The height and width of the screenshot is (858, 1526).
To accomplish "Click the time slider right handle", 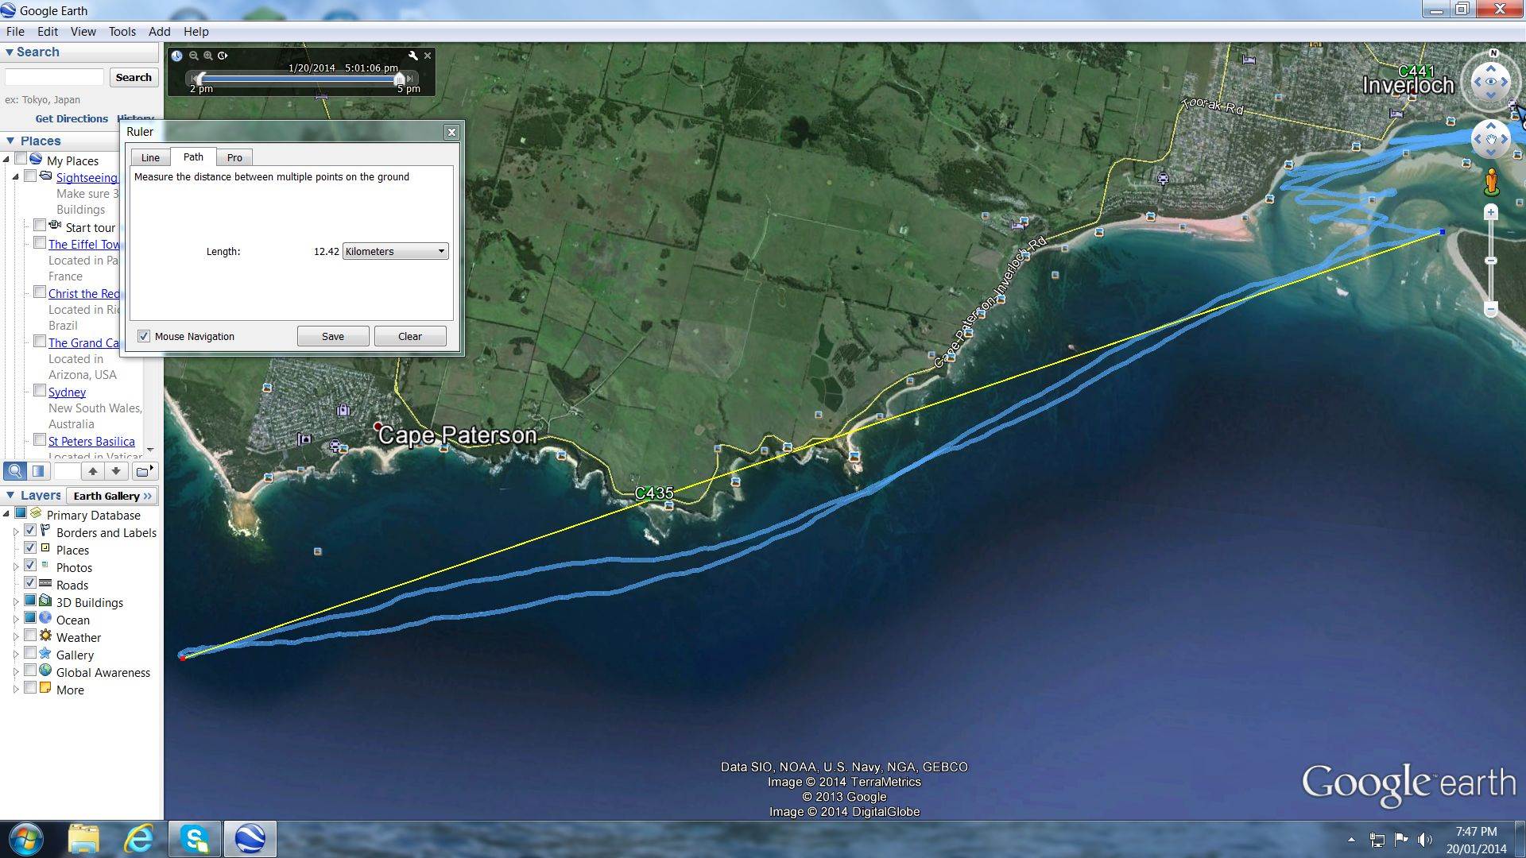I will click(x=400, y=78).
